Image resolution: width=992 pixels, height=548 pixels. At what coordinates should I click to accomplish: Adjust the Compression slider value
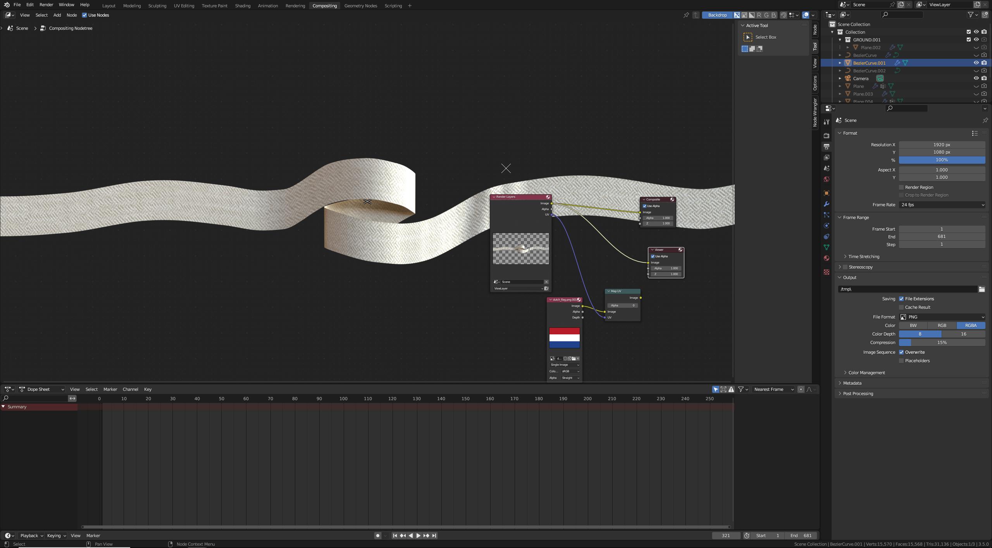pyautogui.click(x=942, y=342)
